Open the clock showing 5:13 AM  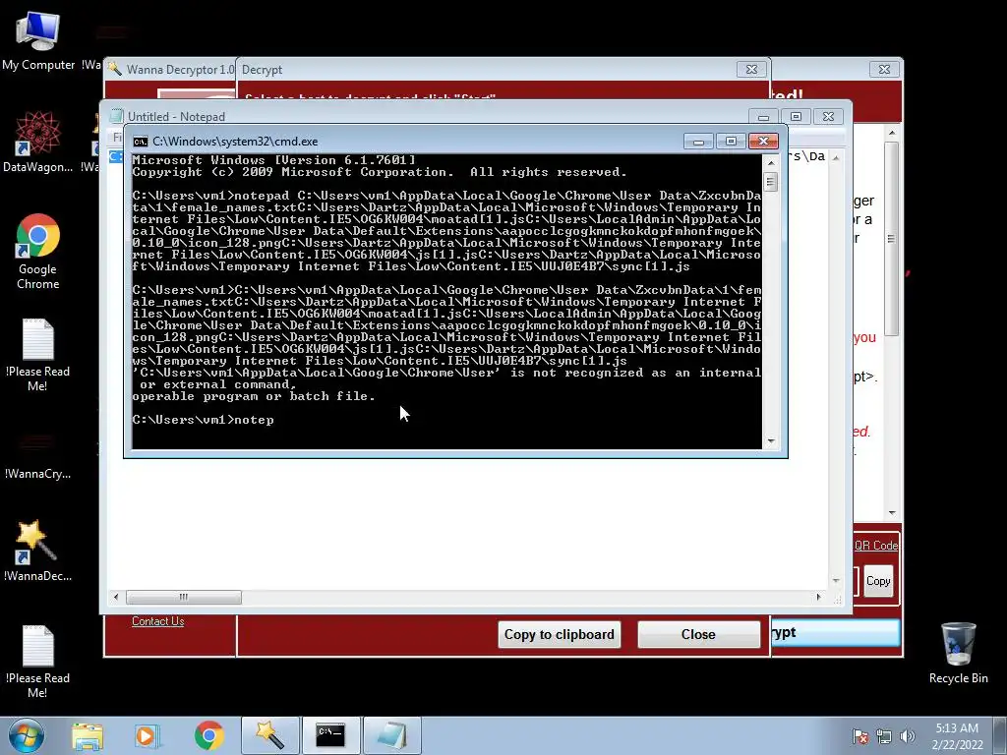957,736
